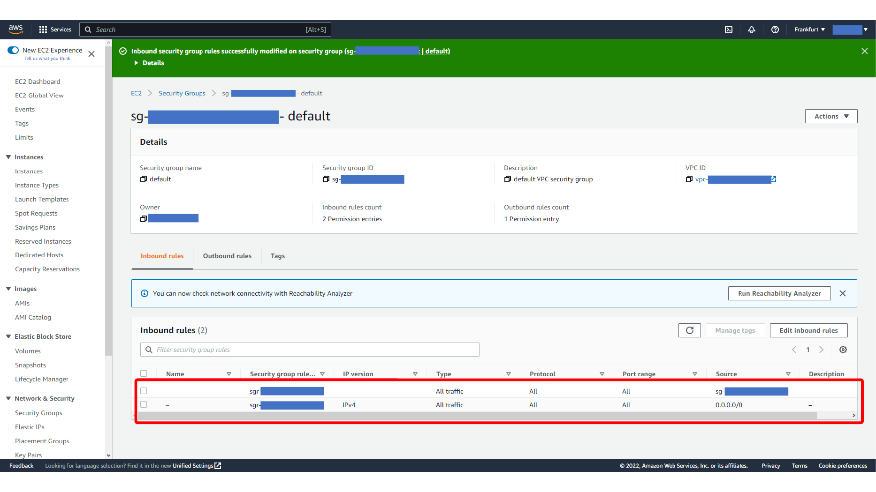Switch to the Outbound rules tab

click(x=227, y=256)
